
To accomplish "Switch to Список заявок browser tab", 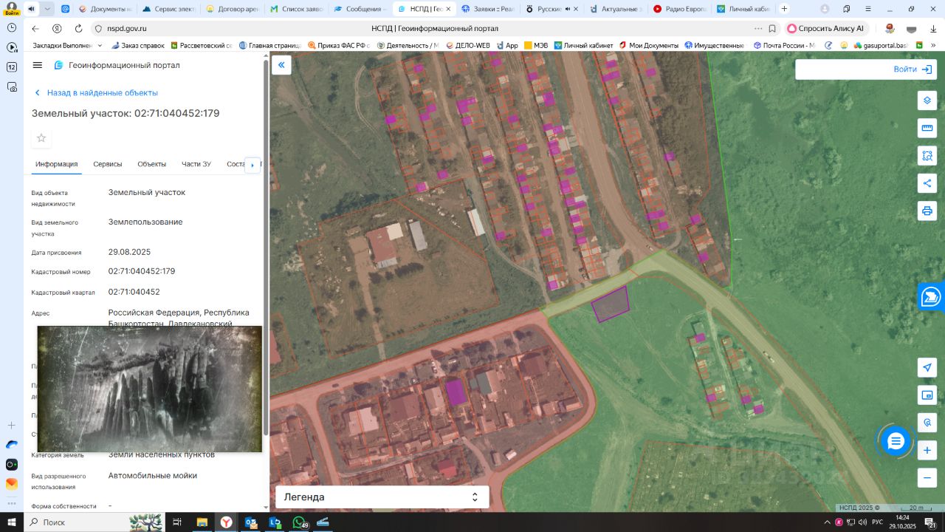I will (x=298, y=9).
